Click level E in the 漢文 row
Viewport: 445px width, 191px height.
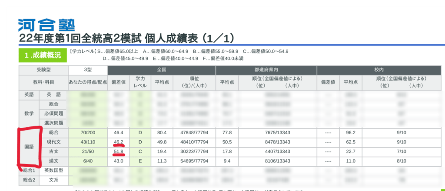[140, 161]
